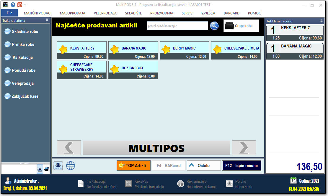Click the red power icon in title bar

coord(20,5)
